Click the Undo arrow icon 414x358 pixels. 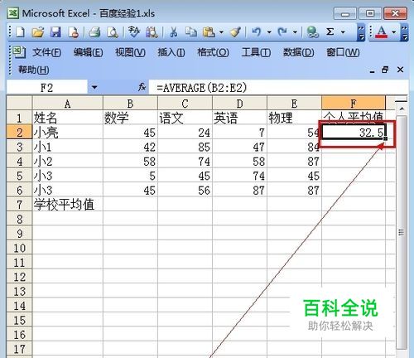coord(257,32)
